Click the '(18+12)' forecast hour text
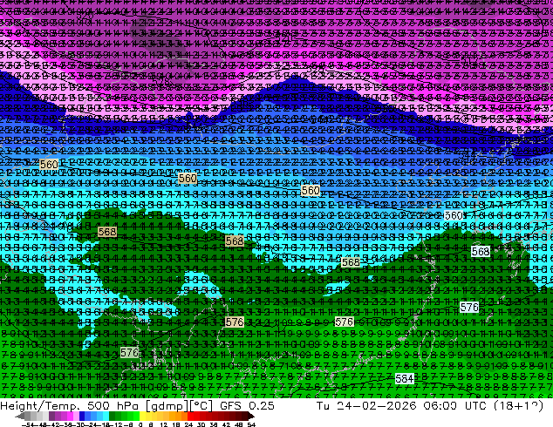 pyautogui.click(x=518, y=406)
